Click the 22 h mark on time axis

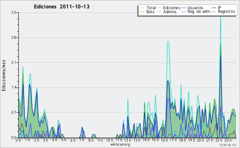(x=218, y=140)
